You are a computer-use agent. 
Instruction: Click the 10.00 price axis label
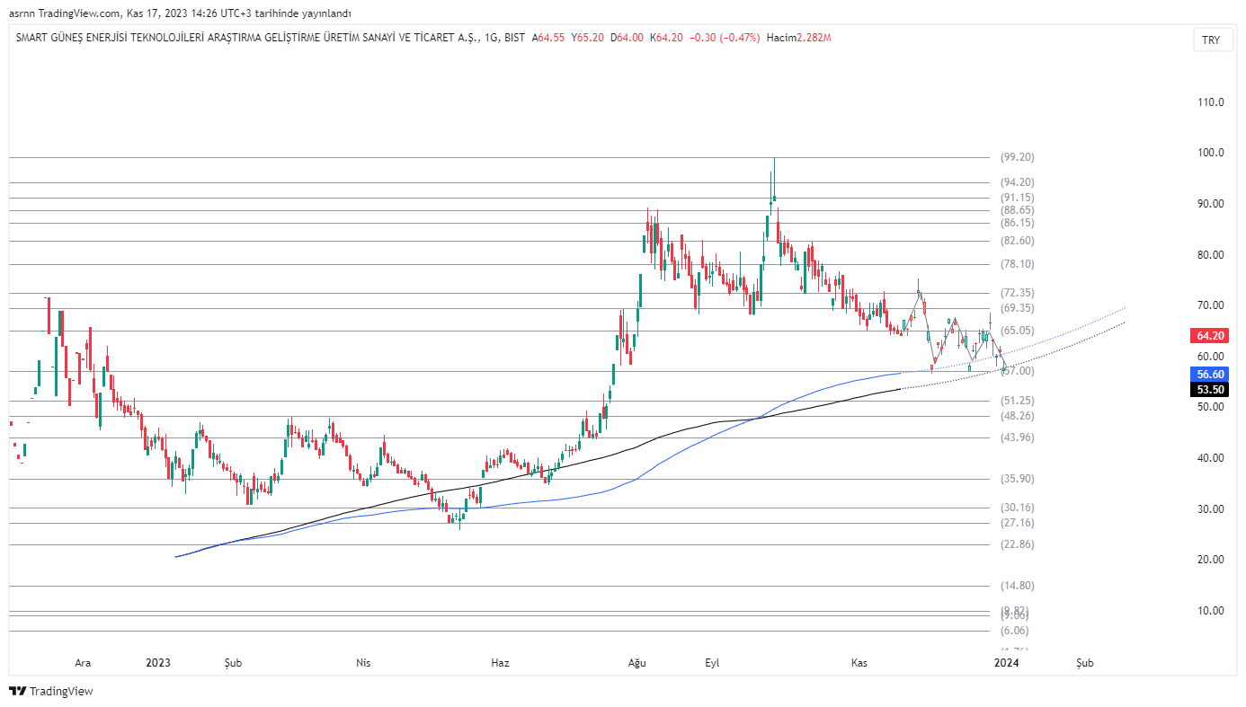(1209, 611)
